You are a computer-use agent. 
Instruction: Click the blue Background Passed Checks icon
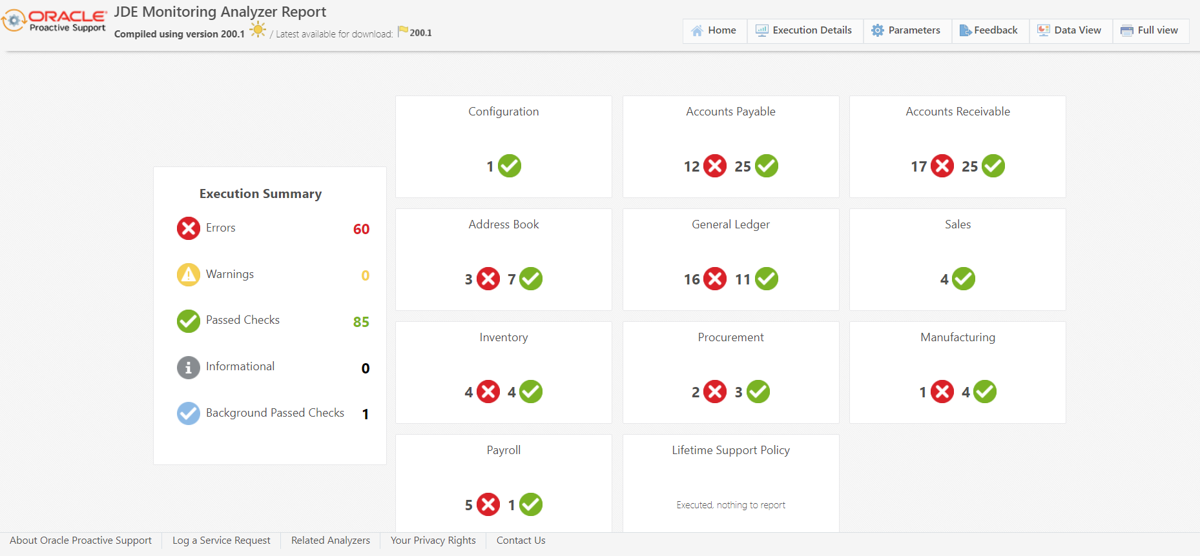coord(189,413)
